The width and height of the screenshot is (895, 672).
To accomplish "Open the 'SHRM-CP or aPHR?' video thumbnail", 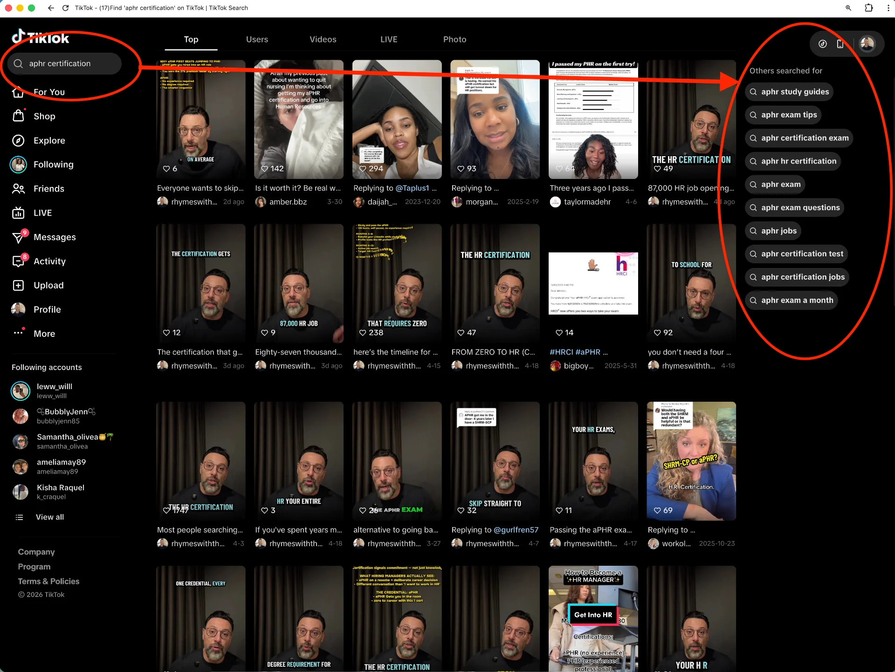I will (691, 461).
